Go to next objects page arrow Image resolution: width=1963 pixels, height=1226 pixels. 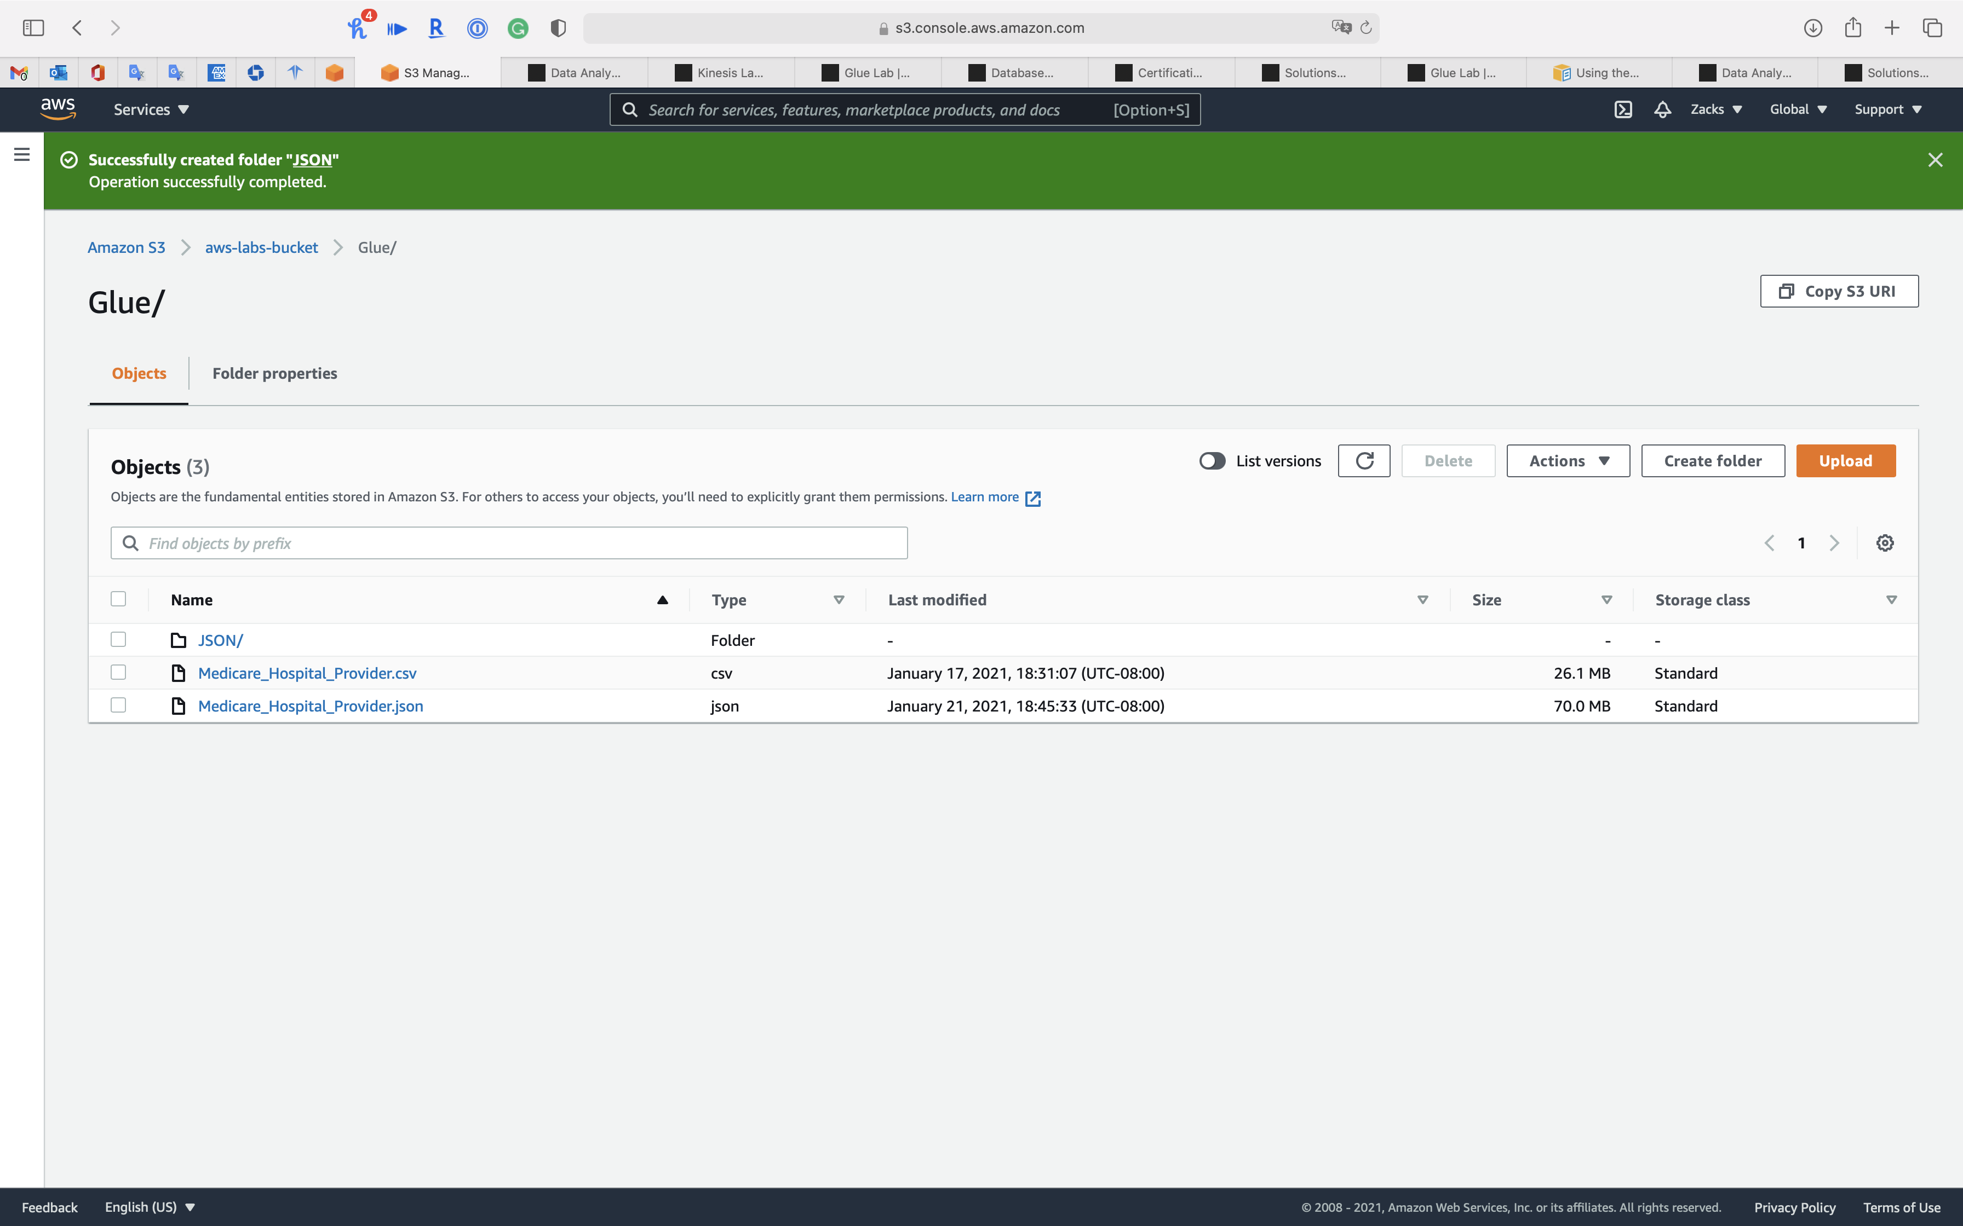[1834, 543]
